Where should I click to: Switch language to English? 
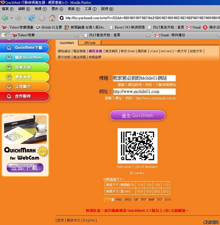(89, 220)
